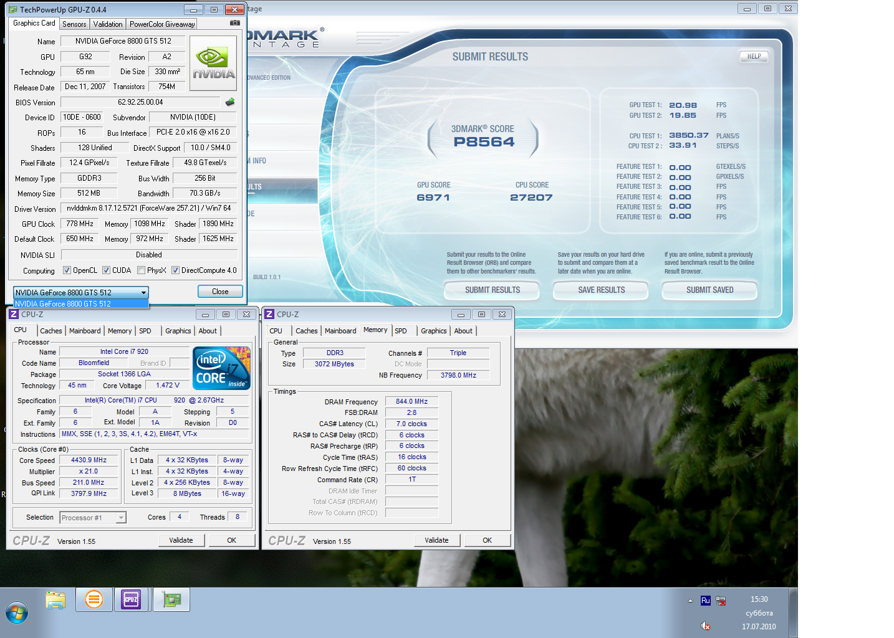
Task: Open Caches tab in left CPU-Z window
Action: tap(51, 331)
